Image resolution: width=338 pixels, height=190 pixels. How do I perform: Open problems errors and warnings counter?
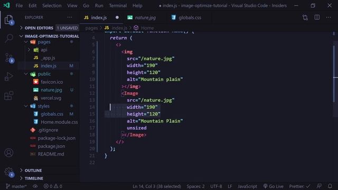coord(53,186)
